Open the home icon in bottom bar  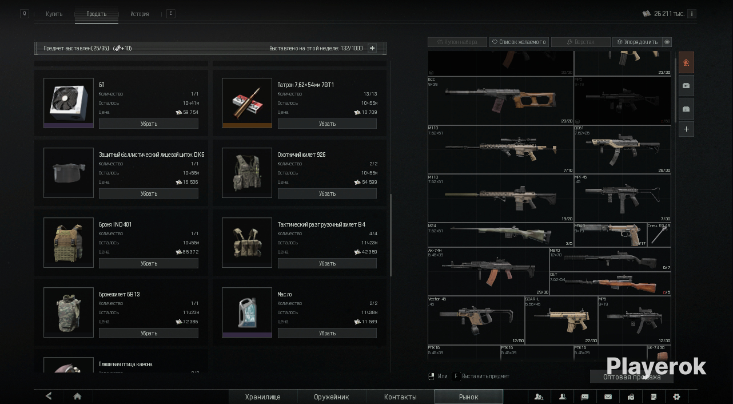pyautogui.click(x=77, y=396)
